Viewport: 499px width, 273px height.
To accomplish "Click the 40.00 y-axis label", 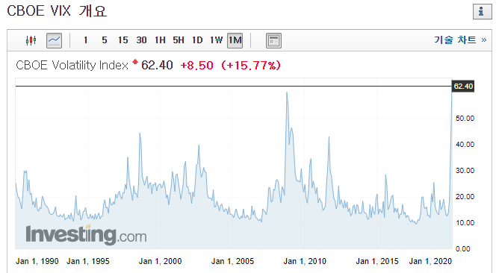I will point(465,145).
